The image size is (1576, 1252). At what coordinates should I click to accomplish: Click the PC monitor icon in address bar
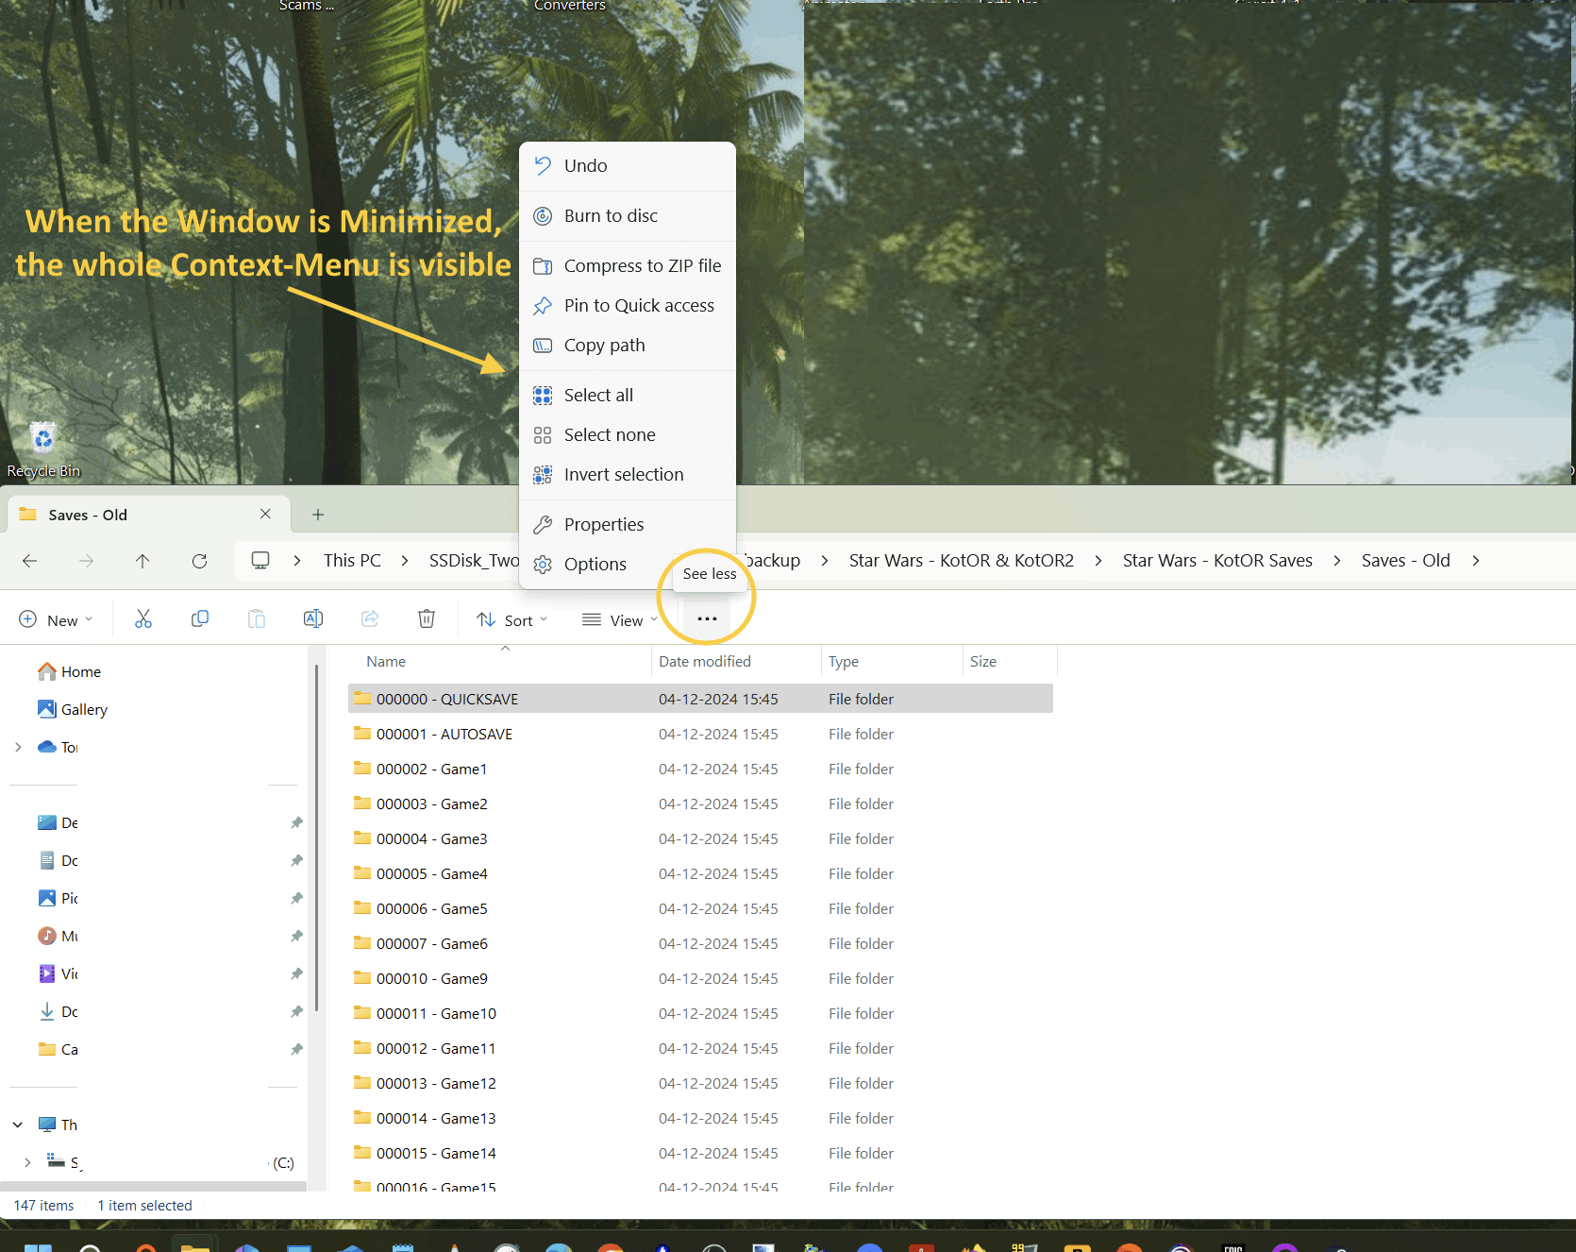pyautogui.click(x=260, y=561)
